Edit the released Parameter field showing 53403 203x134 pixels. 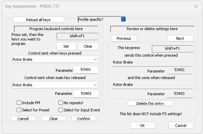point(86,94)
